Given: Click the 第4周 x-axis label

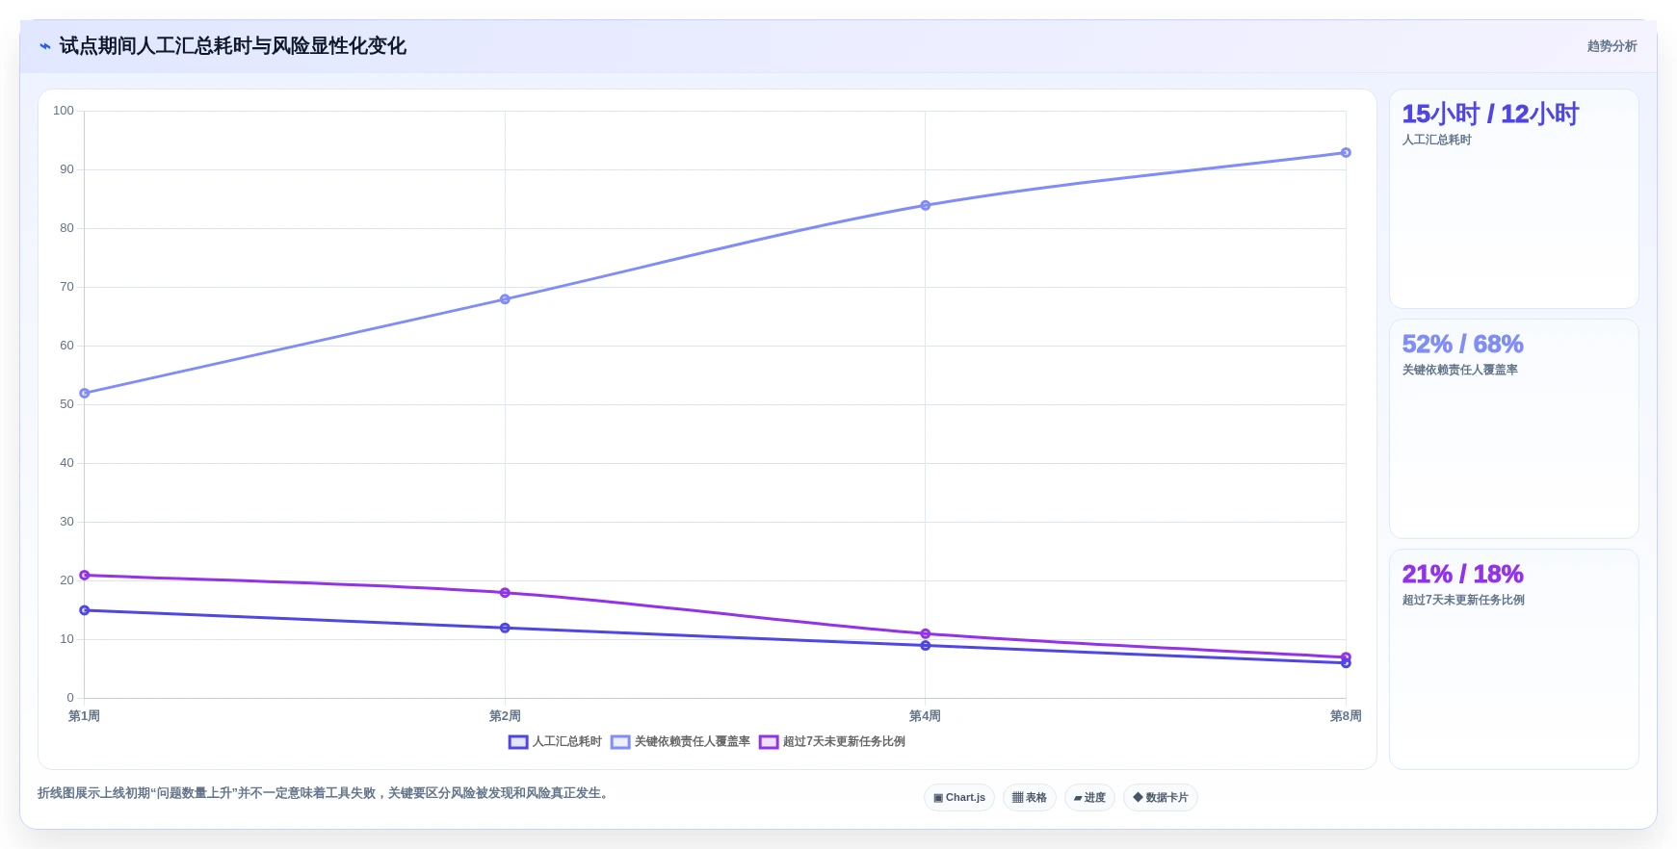Looking at the screenshot, I should pos(926,716).
